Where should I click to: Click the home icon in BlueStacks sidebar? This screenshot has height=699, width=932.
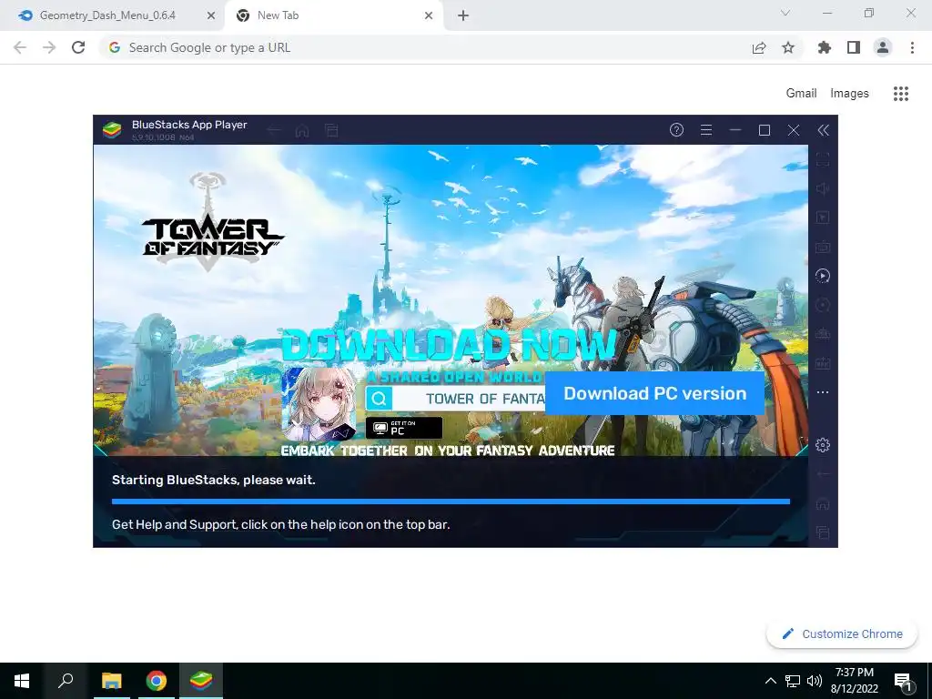pos(823,503)
